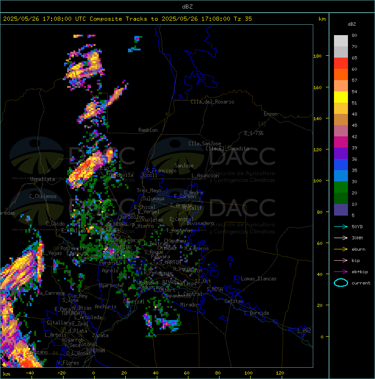Click the 'TUNUYAN' map label
This screenshot has width=375, height=379.
click(96, 350)
